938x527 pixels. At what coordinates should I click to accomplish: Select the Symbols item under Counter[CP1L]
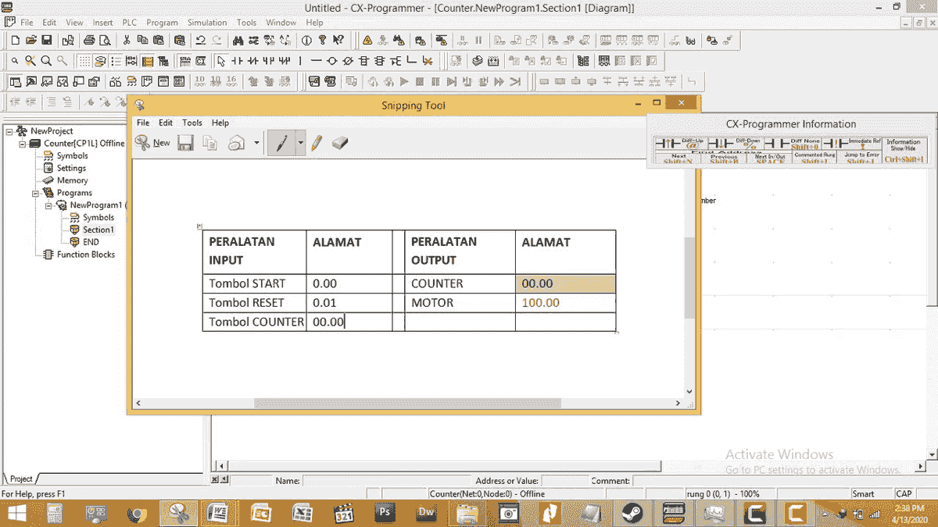[x=72, y=156]
